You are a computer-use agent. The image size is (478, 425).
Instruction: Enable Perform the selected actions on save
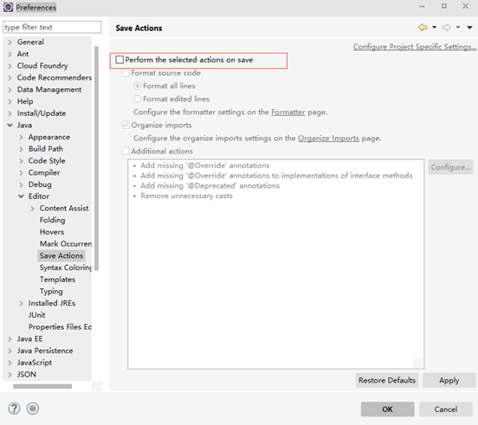pos(119,60)
